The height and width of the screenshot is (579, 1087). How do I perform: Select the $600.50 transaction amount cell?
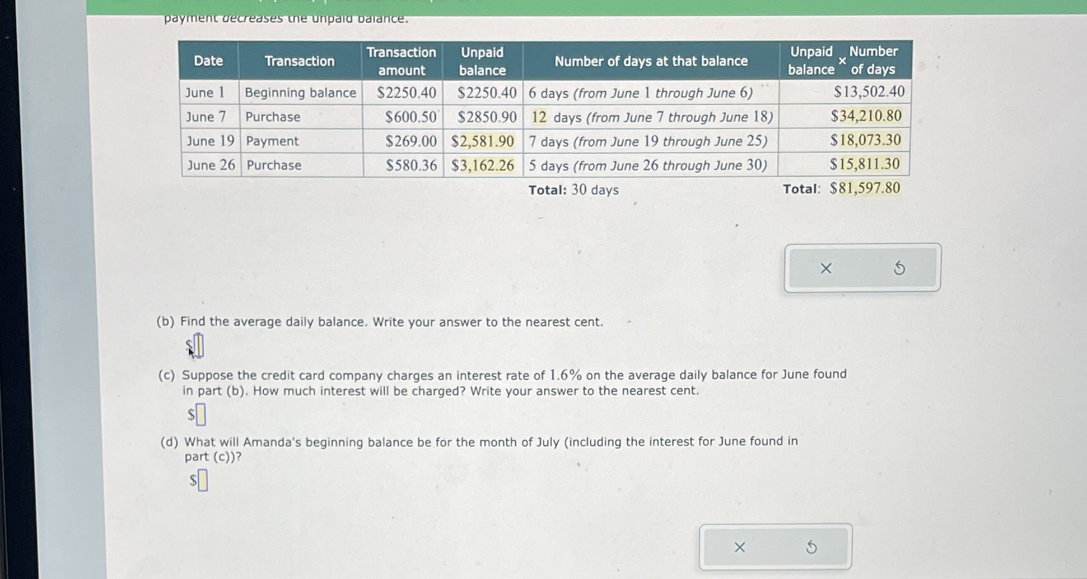pyautogui.click(x=410, y=117)
